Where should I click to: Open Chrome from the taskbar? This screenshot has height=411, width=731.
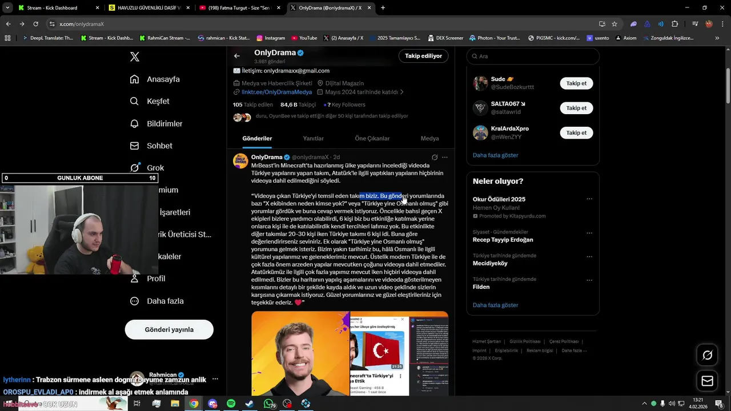click(194, 404)
